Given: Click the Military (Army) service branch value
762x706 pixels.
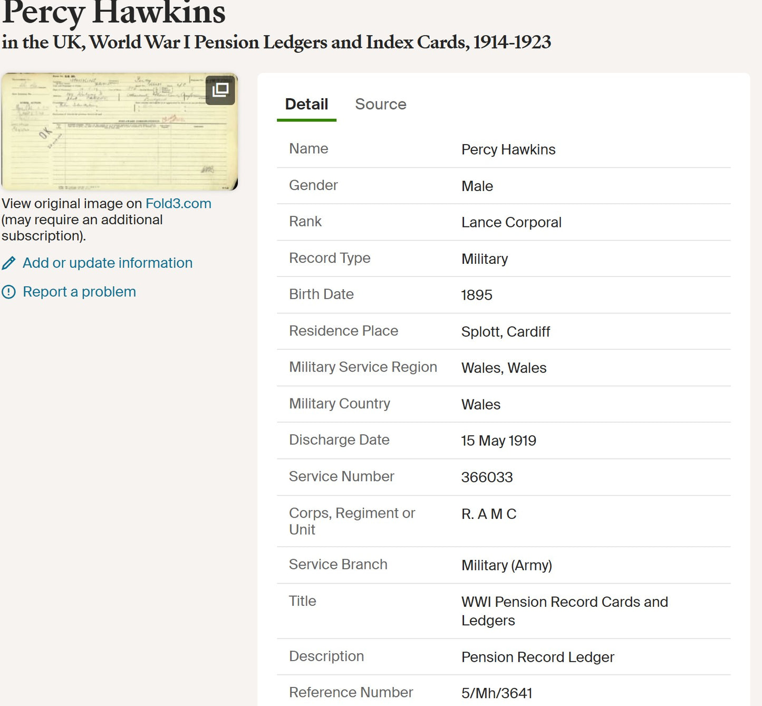Looking at the screenshot, I should (507, 566).
